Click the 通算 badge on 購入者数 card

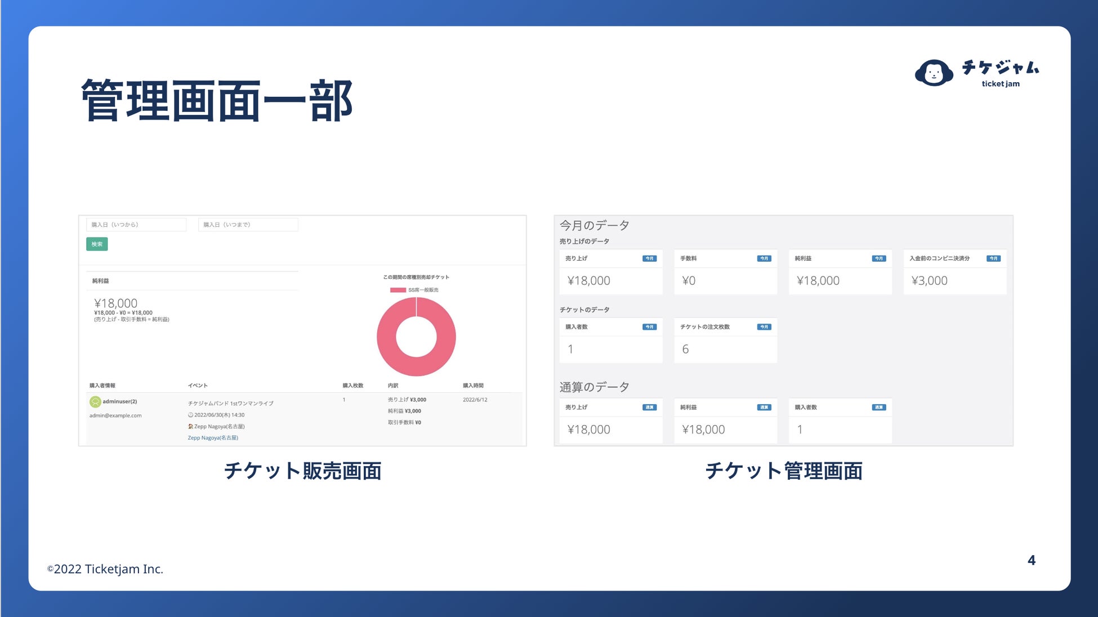tap(878, 407)
